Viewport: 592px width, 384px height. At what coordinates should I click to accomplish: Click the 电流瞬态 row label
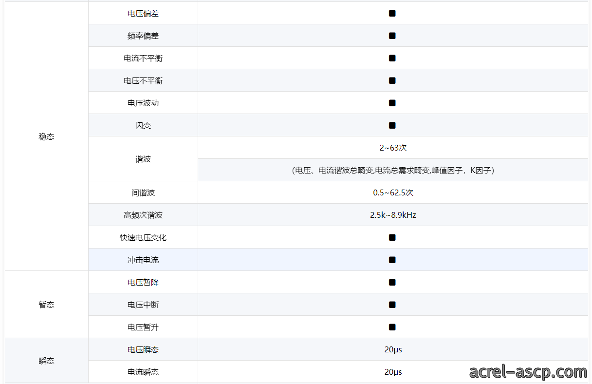pos(143,372)
